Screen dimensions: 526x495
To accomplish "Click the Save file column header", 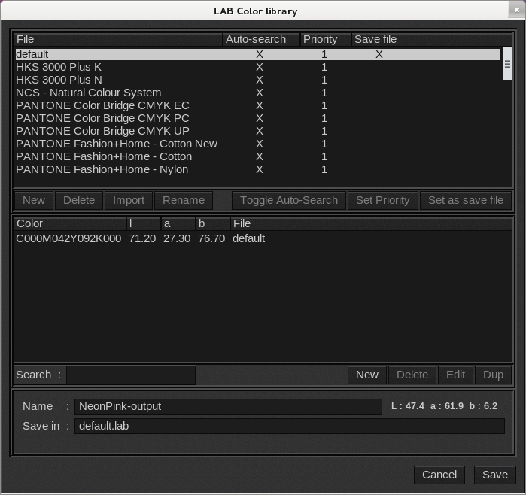I will point(375,39).
